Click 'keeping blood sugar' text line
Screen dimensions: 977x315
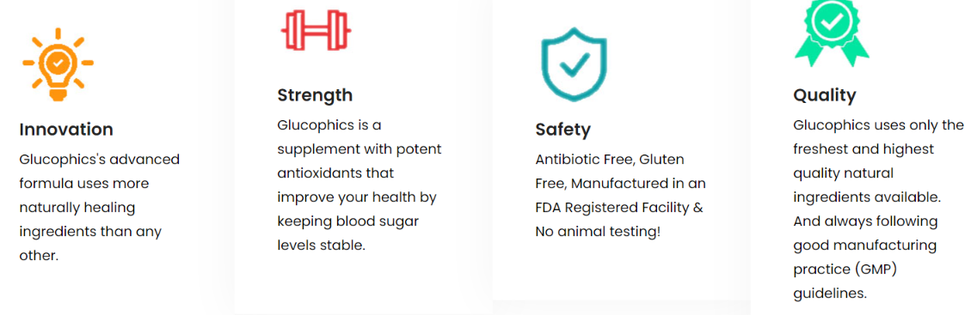347,221
